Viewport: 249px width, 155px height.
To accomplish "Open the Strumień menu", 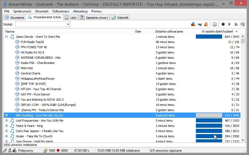I will [41, 11].
